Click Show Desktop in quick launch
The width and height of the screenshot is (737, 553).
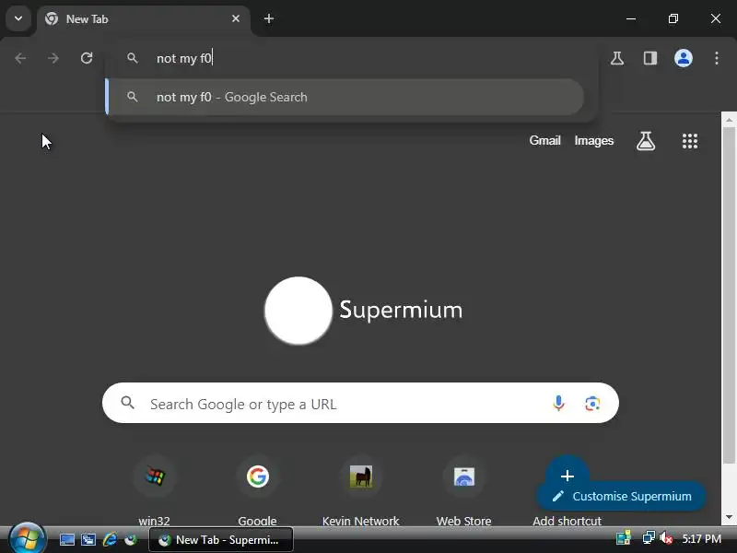tap(67, 539)
